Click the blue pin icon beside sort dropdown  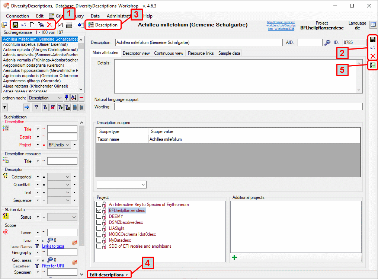pos(67,98)
